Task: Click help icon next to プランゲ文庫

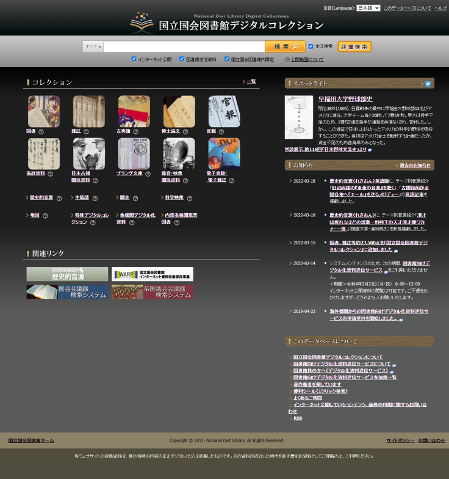Action: 148,174
